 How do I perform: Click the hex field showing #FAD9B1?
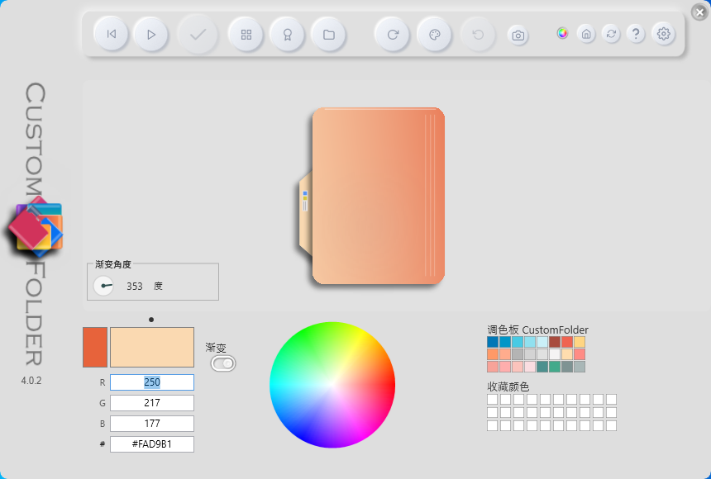point(152,444)
